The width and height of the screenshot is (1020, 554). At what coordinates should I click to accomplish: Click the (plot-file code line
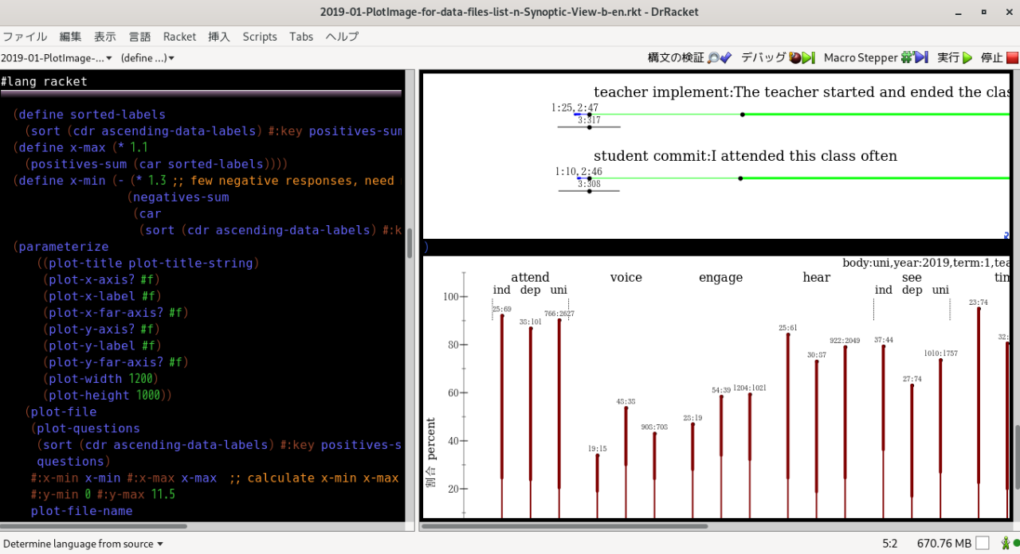pos(61,412)
